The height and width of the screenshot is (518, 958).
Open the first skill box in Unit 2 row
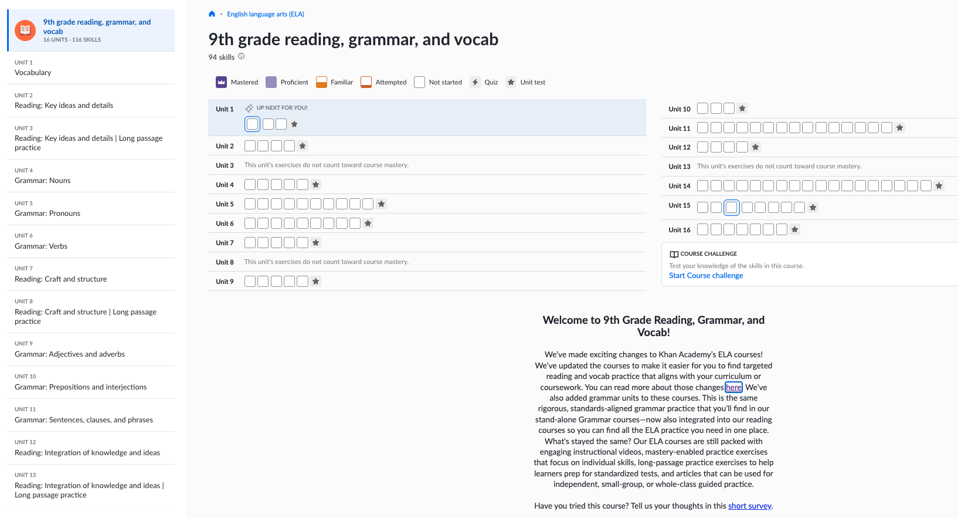click(250, 146)
